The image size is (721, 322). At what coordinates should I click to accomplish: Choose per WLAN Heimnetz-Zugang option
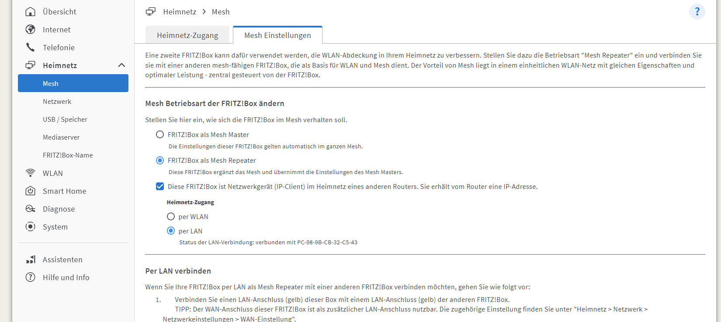[x=171, y=216]
